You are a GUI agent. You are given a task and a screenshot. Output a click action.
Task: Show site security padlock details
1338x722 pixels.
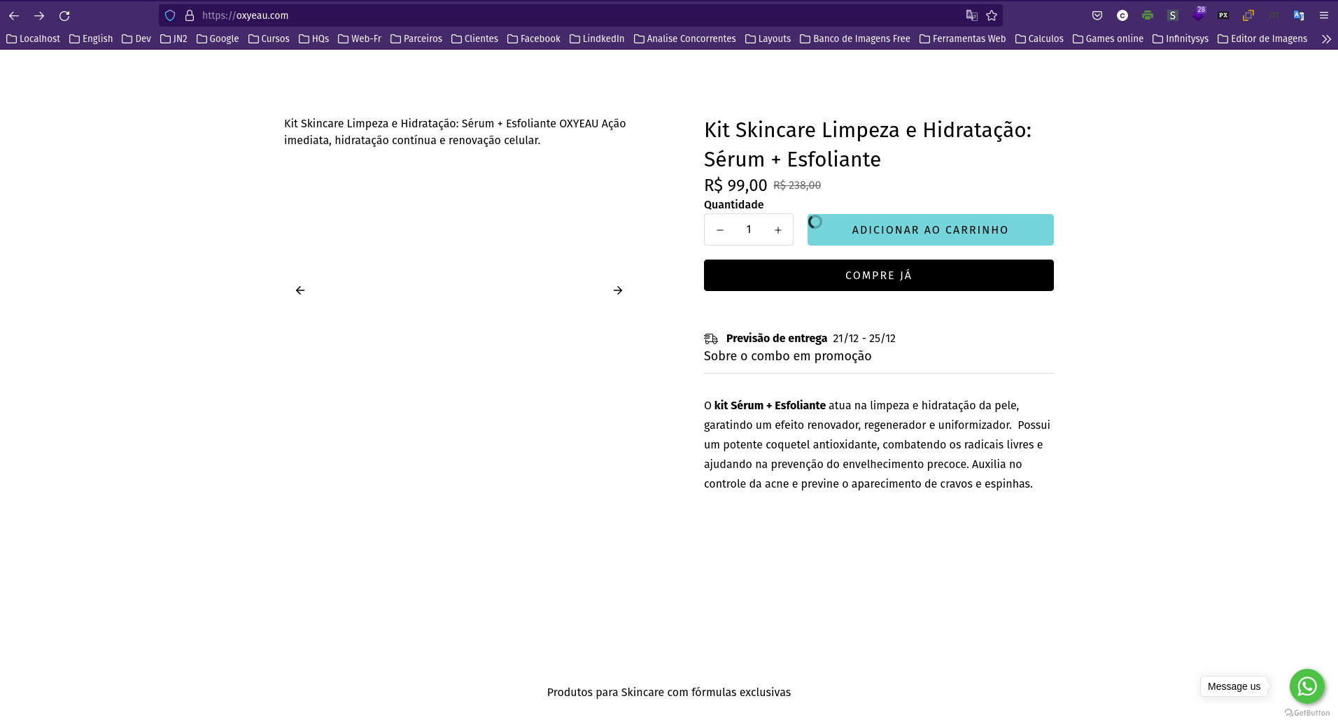[x=189, y=15]
